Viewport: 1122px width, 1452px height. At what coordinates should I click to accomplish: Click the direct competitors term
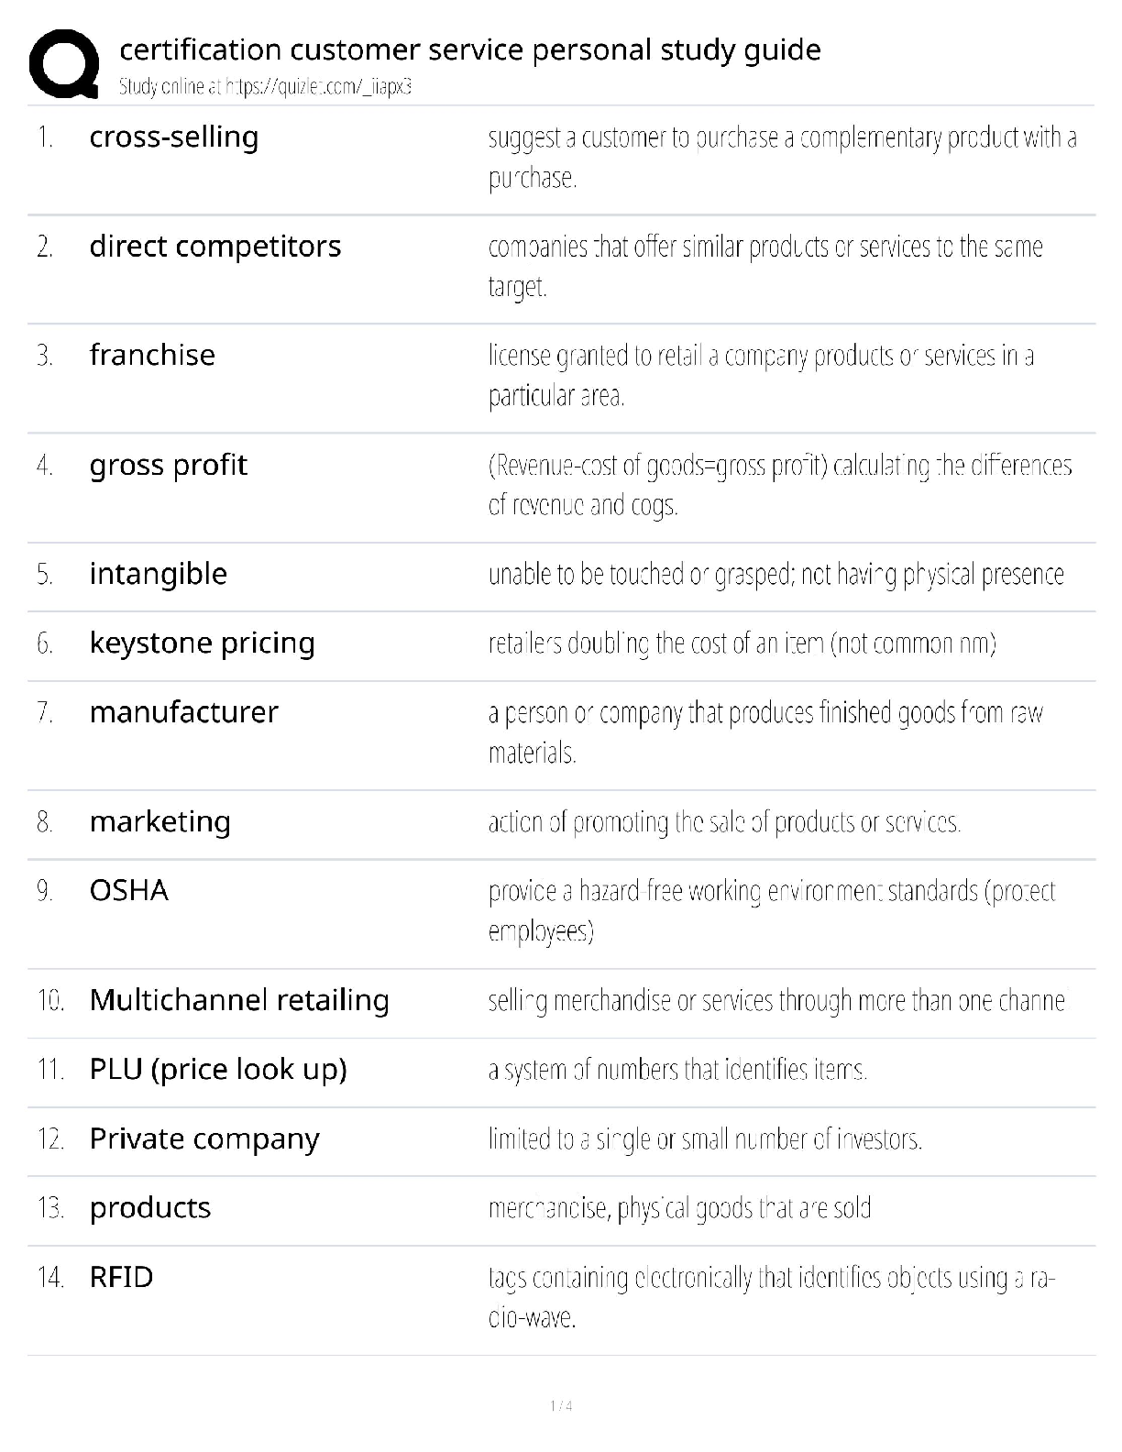click(x=214, y=247)
